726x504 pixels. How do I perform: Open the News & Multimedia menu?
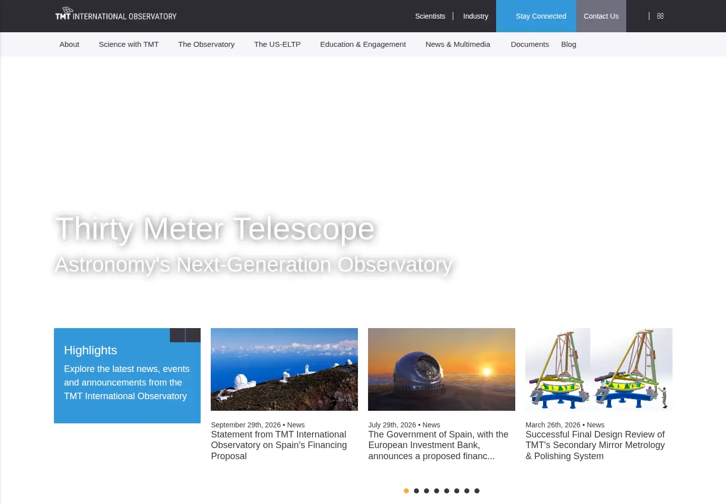click(458, 44)
